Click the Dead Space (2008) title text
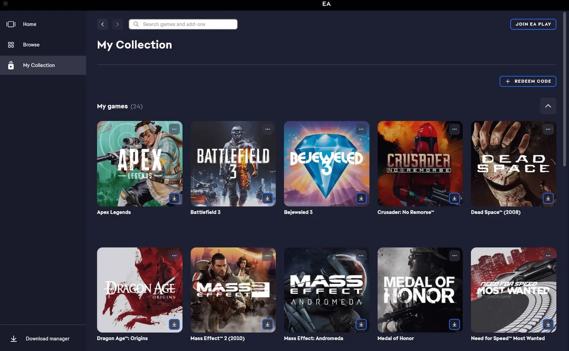The width and height of the screenshot is (569, 351). pyautogui.click(x=496, y=212)
